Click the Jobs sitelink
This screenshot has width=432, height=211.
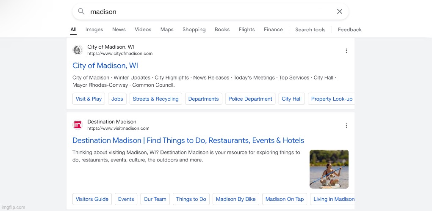[x=117, y=99]
